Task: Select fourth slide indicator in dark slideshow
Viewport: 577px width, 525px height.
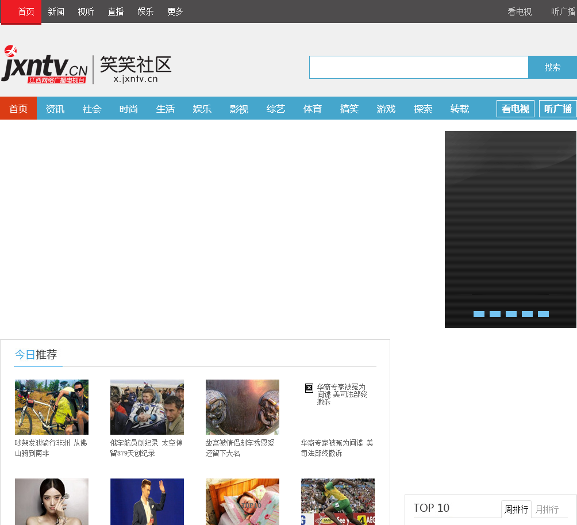Action: 527,314
